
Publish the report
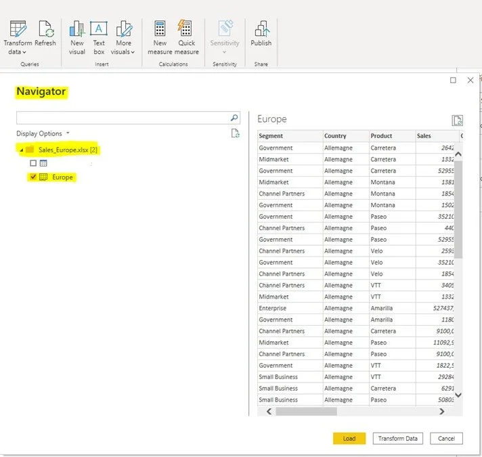click(x=261, y=34)
